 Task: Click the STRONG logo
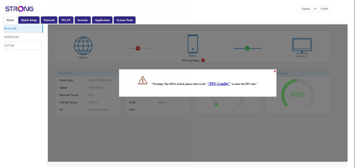coord(20,9)
